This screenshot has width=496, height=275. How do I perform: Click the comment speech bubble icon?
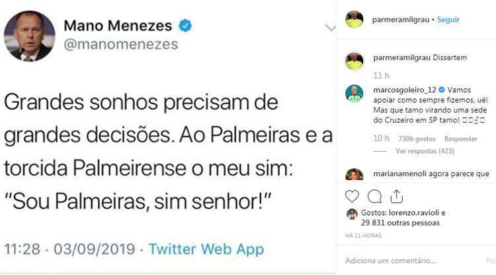(374, 197)
